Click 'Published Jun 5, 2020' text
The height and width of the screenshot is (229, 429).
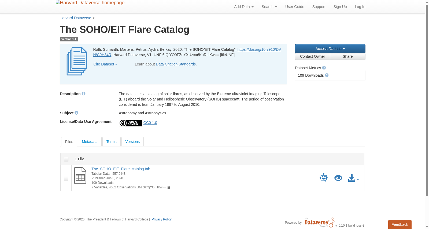click(x=107, y=178)
